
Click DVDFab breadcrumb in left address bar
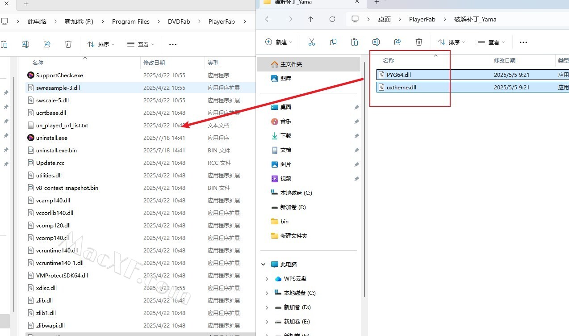pyautogui.click(x=179, y=21)
